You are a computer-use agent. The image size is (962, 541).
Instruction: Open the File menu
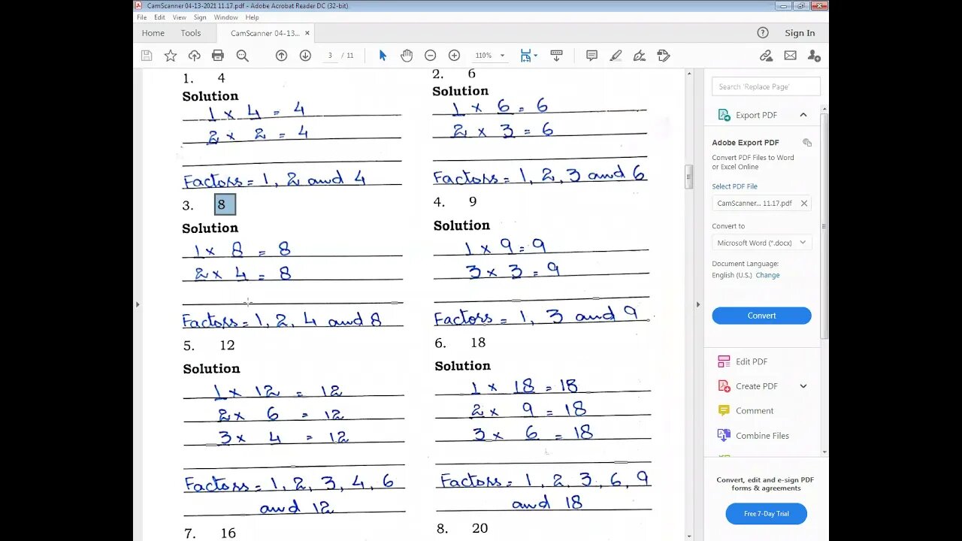point(141,17)
